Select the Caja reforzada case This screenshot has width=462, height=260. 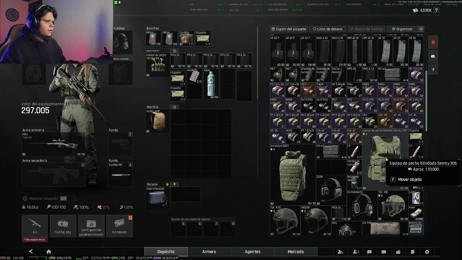pos(158,198)
